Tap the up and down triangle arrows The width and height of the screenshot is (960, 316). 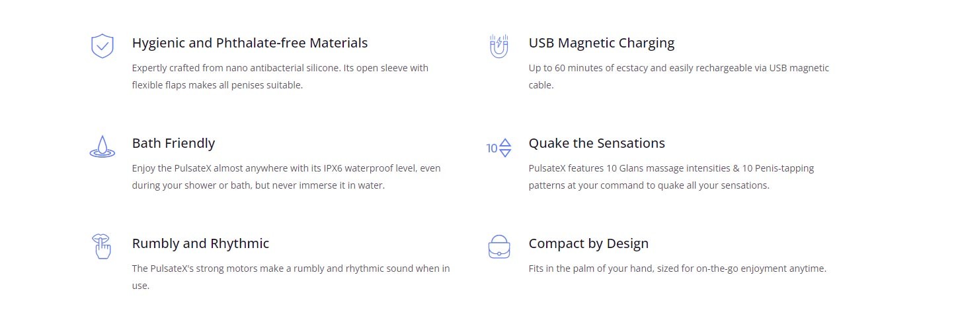(505, 148)
